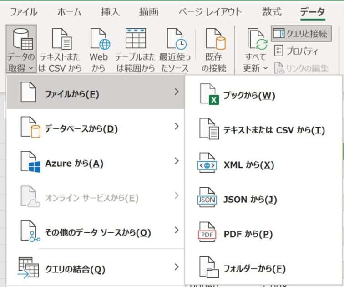Select クエリの結合(Q) menu entry
Image resolution: width=344 pixels, height=287 pixels.
tap(96, 267)
